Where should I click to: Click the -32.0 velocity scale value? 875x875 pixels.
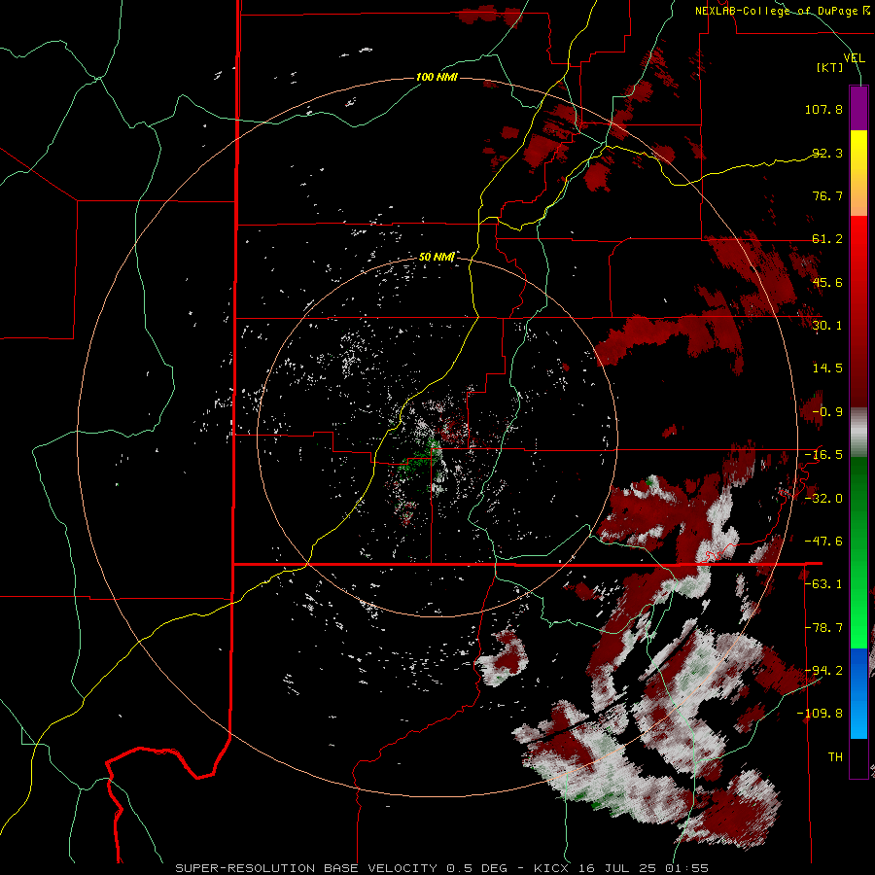[823, 499]
